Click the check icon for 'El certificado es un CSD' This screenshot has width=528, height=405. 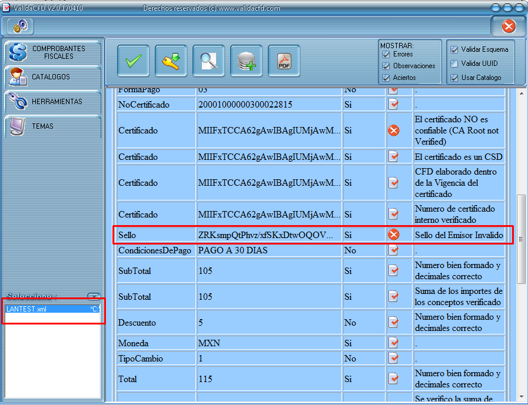click(x=393, y=157)
